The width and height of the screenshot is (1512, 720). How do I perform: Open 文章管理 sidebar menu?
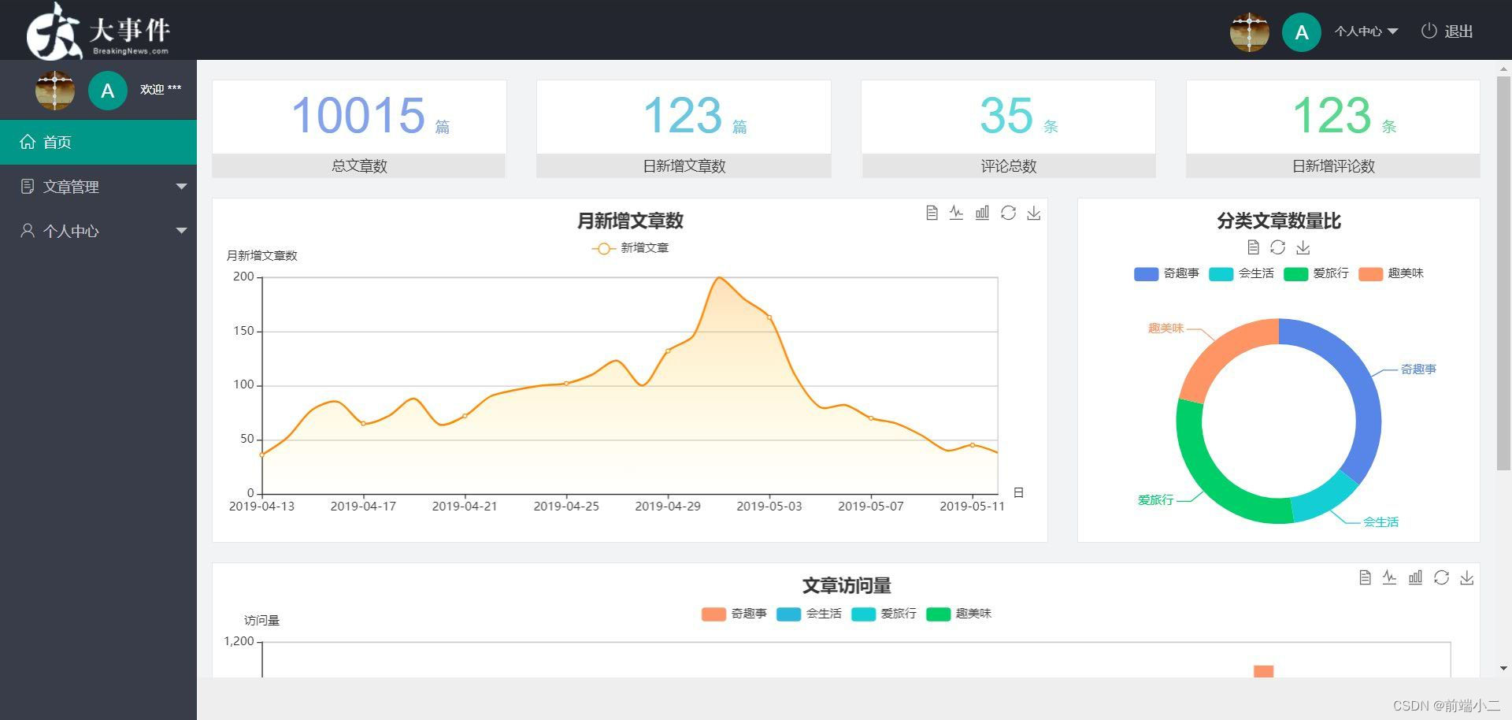(x=98, y=187)
